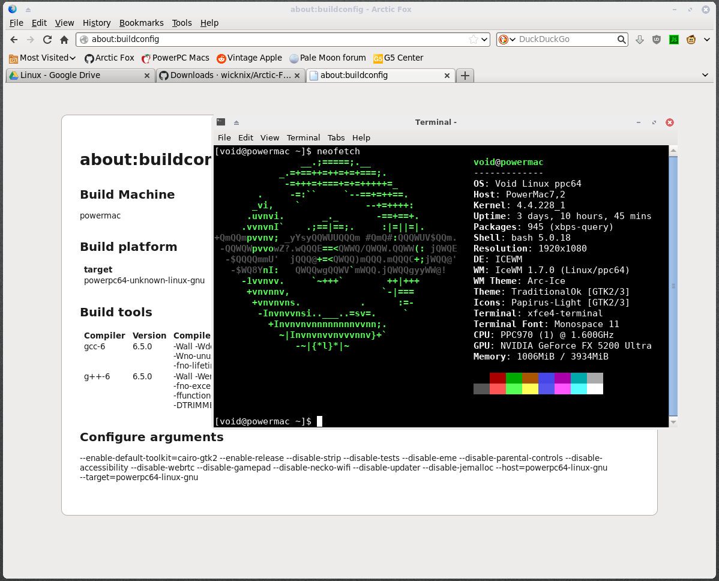
Task: Open the Bookmarks menu
Action: pos(141,23)
